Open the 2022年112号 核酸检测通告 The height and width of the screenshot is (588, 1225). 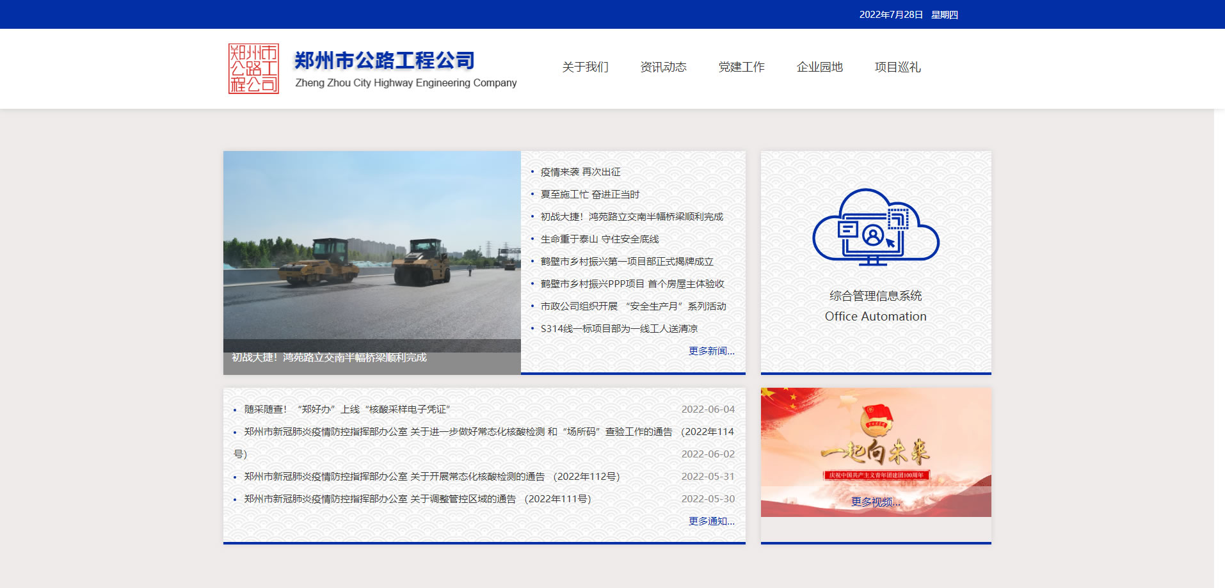[x=435, y=476]
